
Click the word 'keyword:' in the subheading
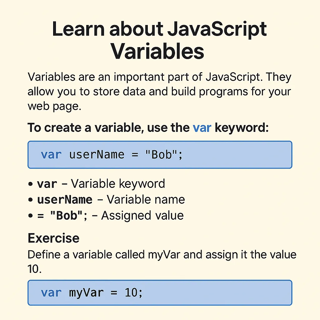242,128
